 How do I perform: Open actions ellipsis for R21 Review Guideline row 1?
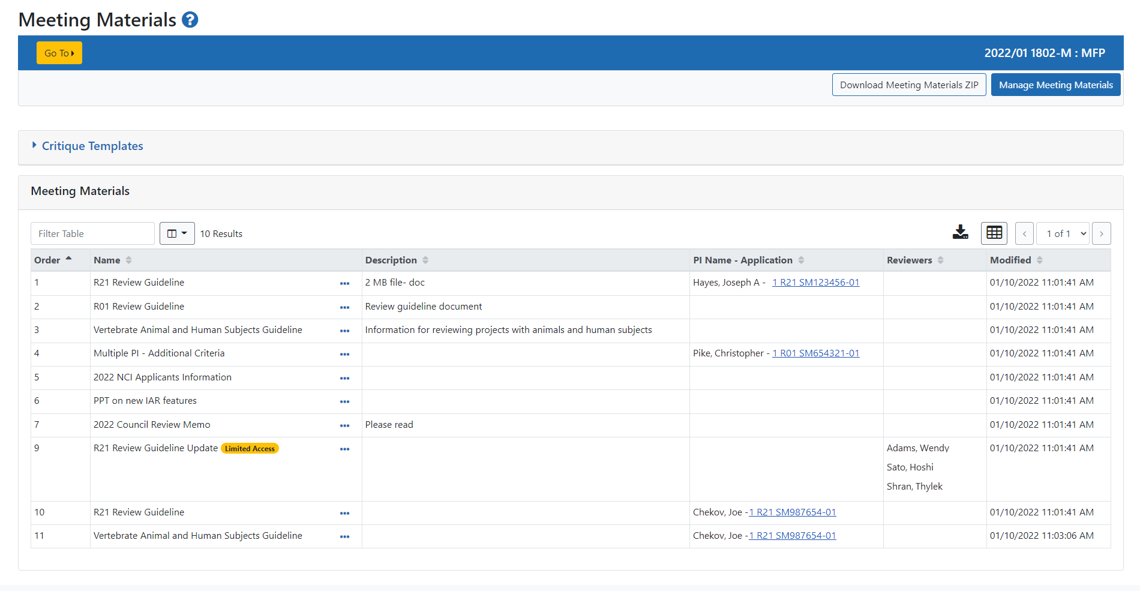tap(344, 283)
